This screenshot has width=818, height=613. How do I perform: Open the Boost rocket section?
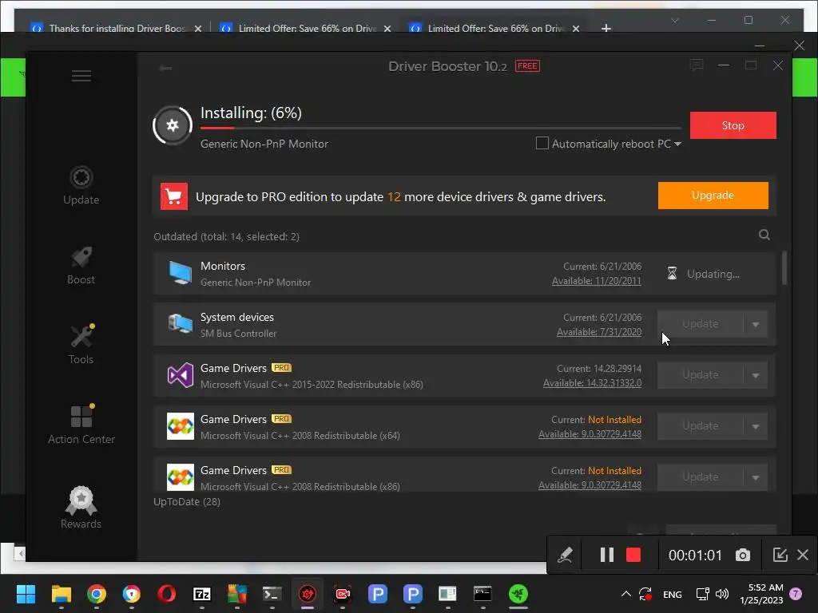click(x=81, y=266)
